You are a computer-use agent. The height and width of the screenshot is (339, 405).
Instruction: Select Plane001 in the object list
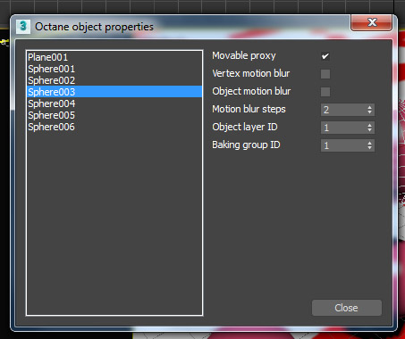point(114,57)
